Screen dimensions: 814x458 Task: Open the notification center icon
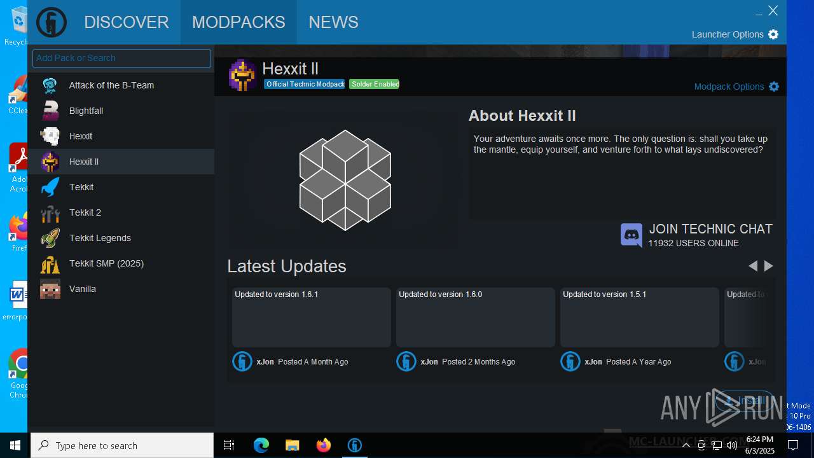(x=793, y=445)
